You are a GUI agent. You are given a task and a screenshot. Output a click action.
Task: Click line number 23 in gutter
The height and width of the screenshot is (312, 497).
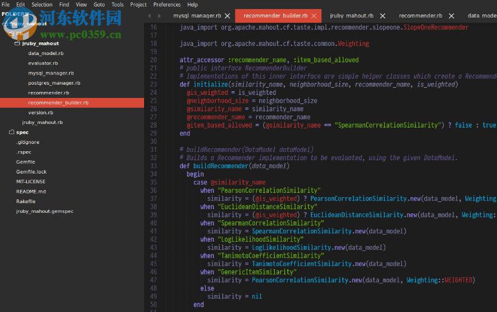pos(153,84)
